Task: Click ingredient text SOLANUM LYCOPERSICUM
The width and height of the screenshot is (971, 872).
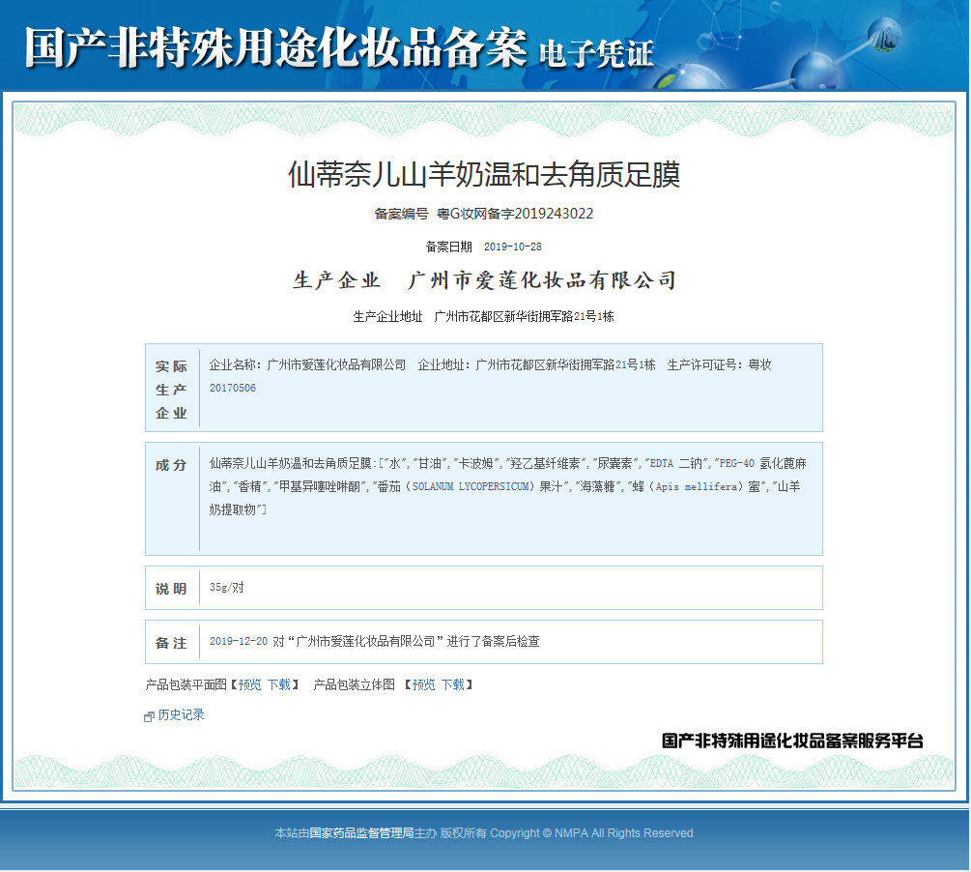Action: point(471,486)
